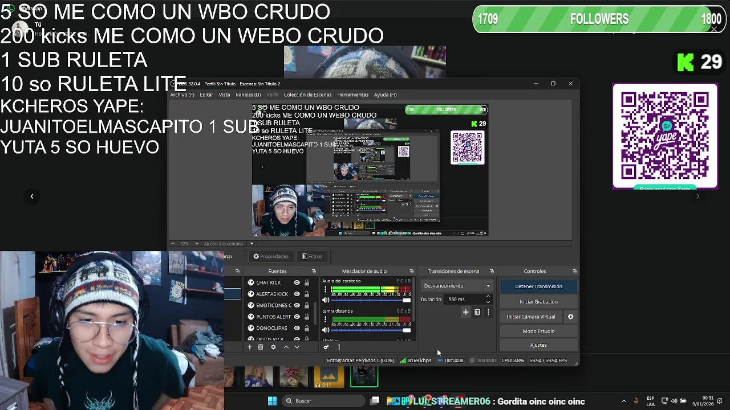The width and height of the screenshot is (730, 410).
Task: Toggle visibility of EMOTICONES source
Action: (x=297, y=305)
